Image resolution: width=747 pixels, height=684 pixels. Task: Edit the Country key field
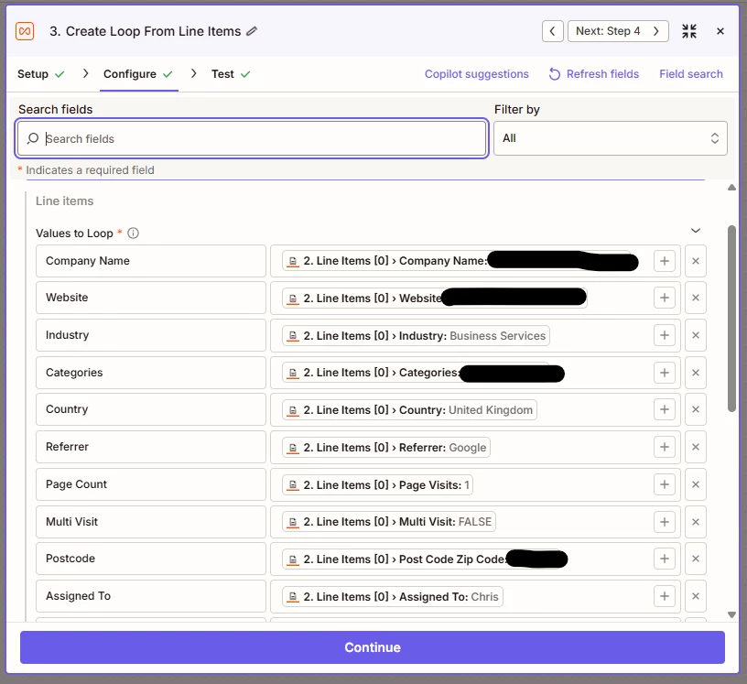click(x=150, y=409)
